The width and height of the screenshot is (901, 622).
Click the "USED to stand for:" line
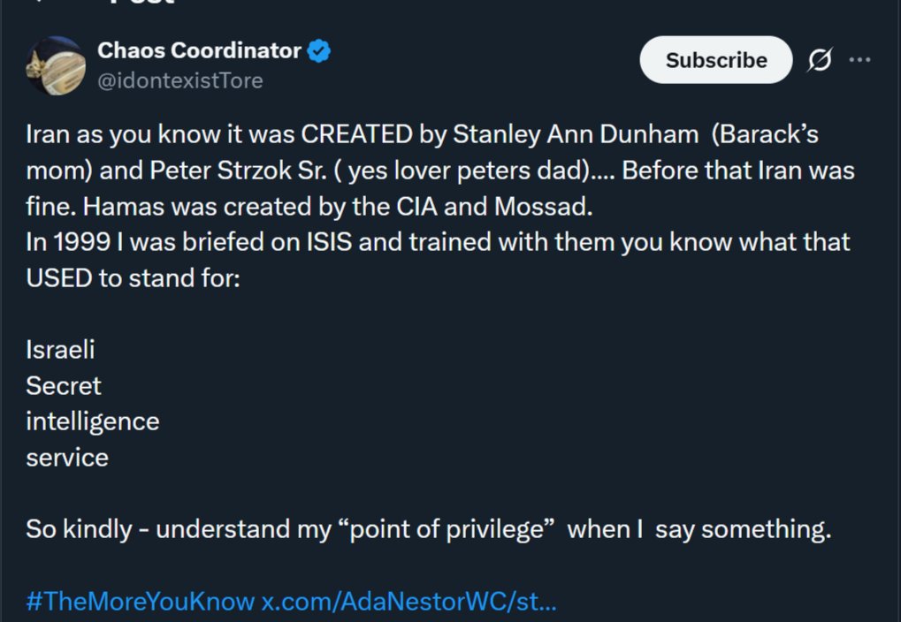click(x=133, y=277)
